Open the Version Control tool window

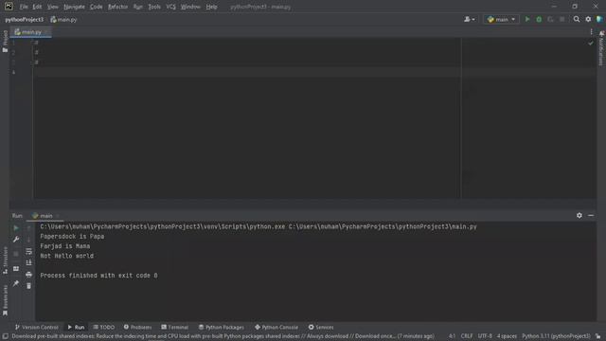[36, 327]
